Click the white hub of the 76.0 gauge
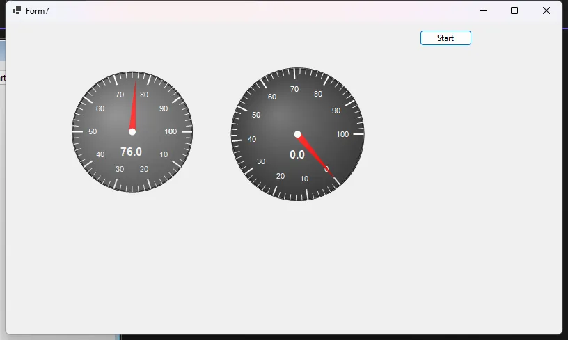Screen dimensions: 568x340 point(132,131)
